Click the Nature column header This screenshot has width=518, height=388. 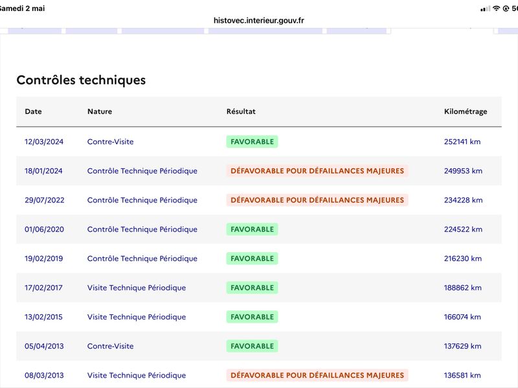pos(100,111)
